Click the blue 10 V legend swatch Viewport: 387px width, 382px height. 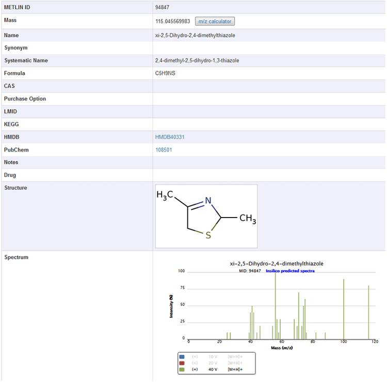tap(181, 356)
